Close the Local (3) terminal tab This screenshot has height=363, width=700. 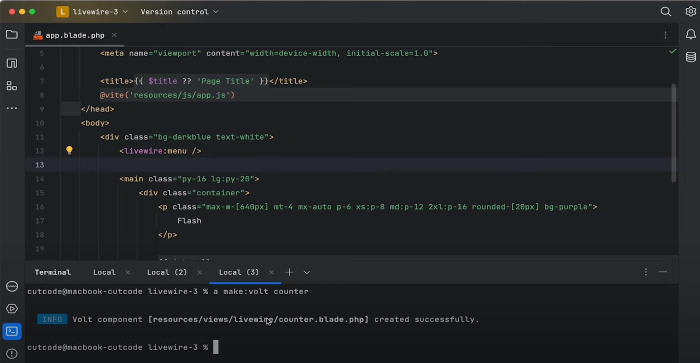coord(272,272)
